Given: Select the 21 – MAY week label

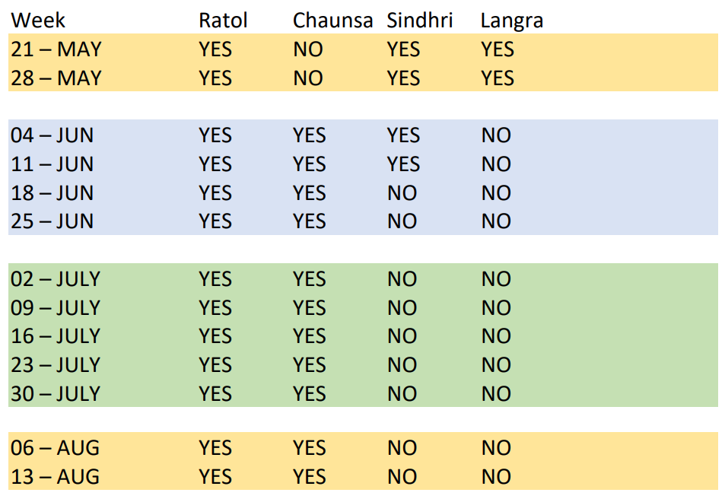Looking at the screenshot, I should (56, 49).
